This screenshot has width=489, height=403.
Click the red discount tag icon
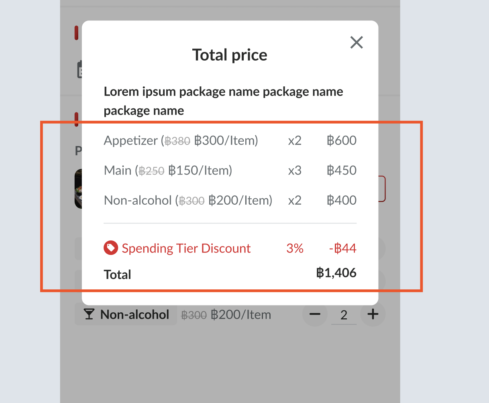tap(110, 248)
